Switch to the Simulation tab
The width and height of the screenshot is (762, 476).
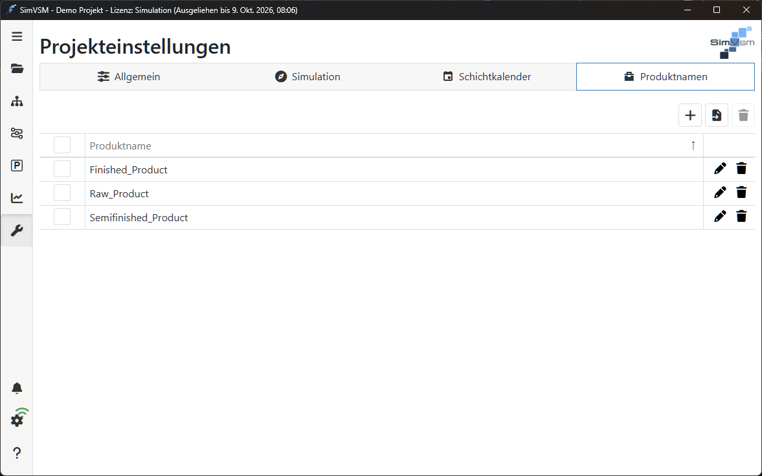[x=308, y=77]
